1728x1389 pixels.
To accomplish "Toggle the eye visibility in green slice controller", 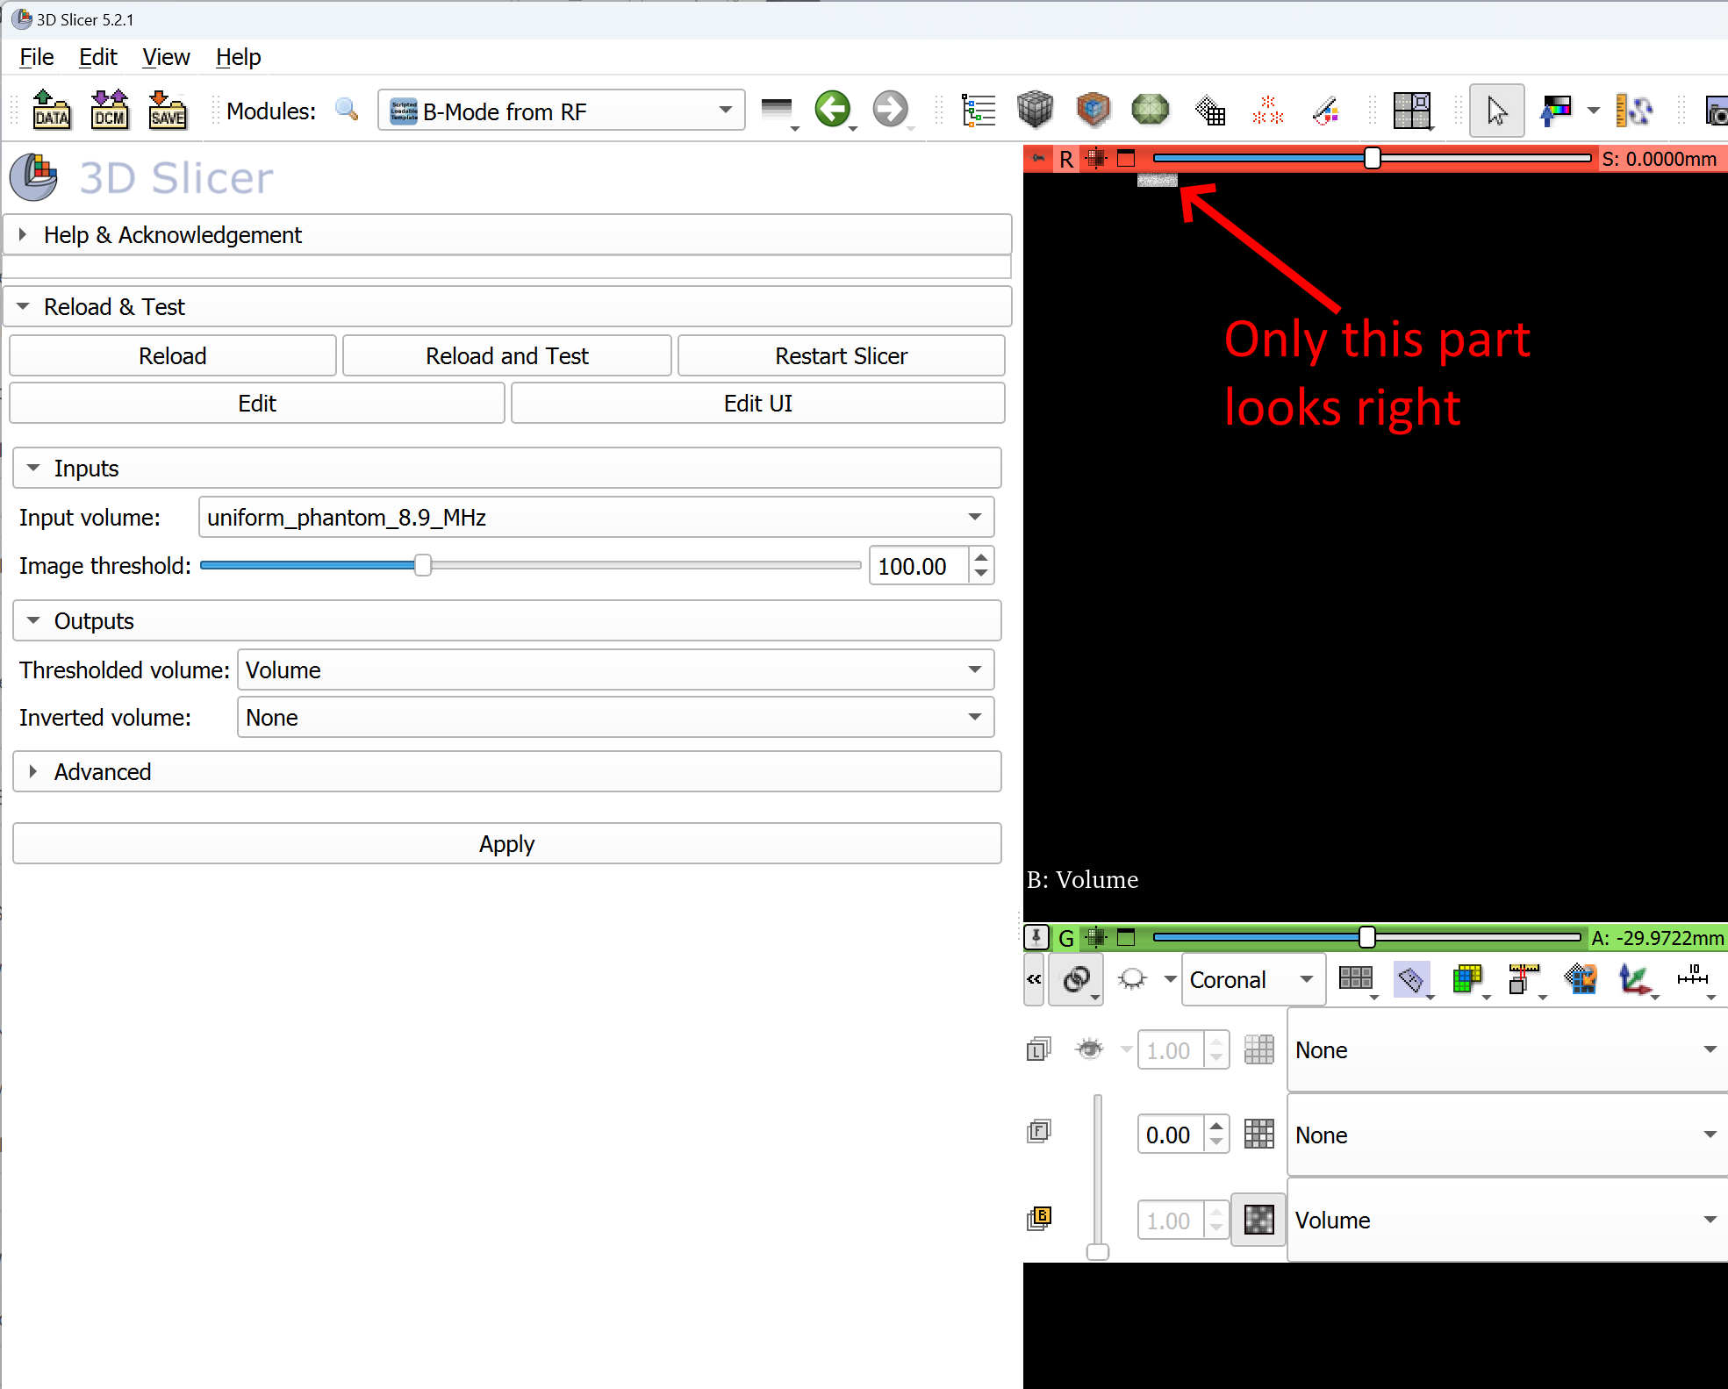I will coord(1132,979).
